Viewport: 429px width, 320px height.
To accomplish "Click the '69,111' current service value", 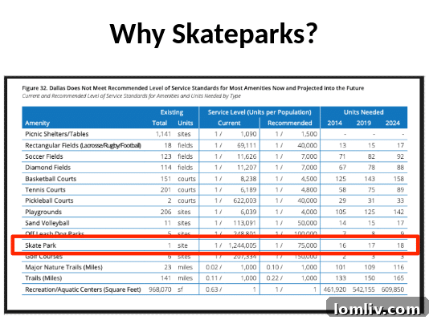I will [x=247, y=145].
